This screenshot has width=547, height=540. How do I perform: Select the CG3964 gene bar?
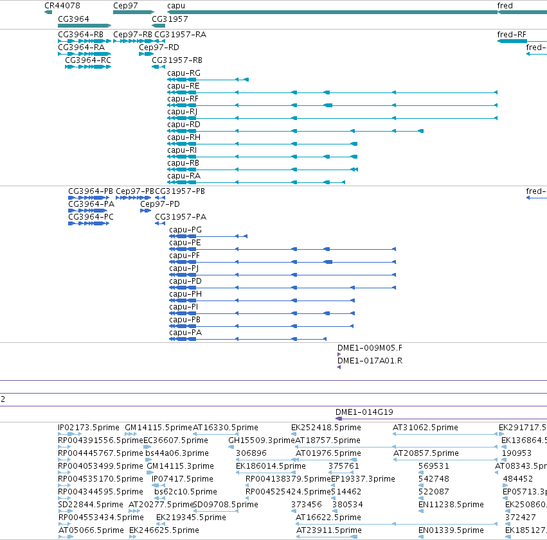tap(84, 26)
